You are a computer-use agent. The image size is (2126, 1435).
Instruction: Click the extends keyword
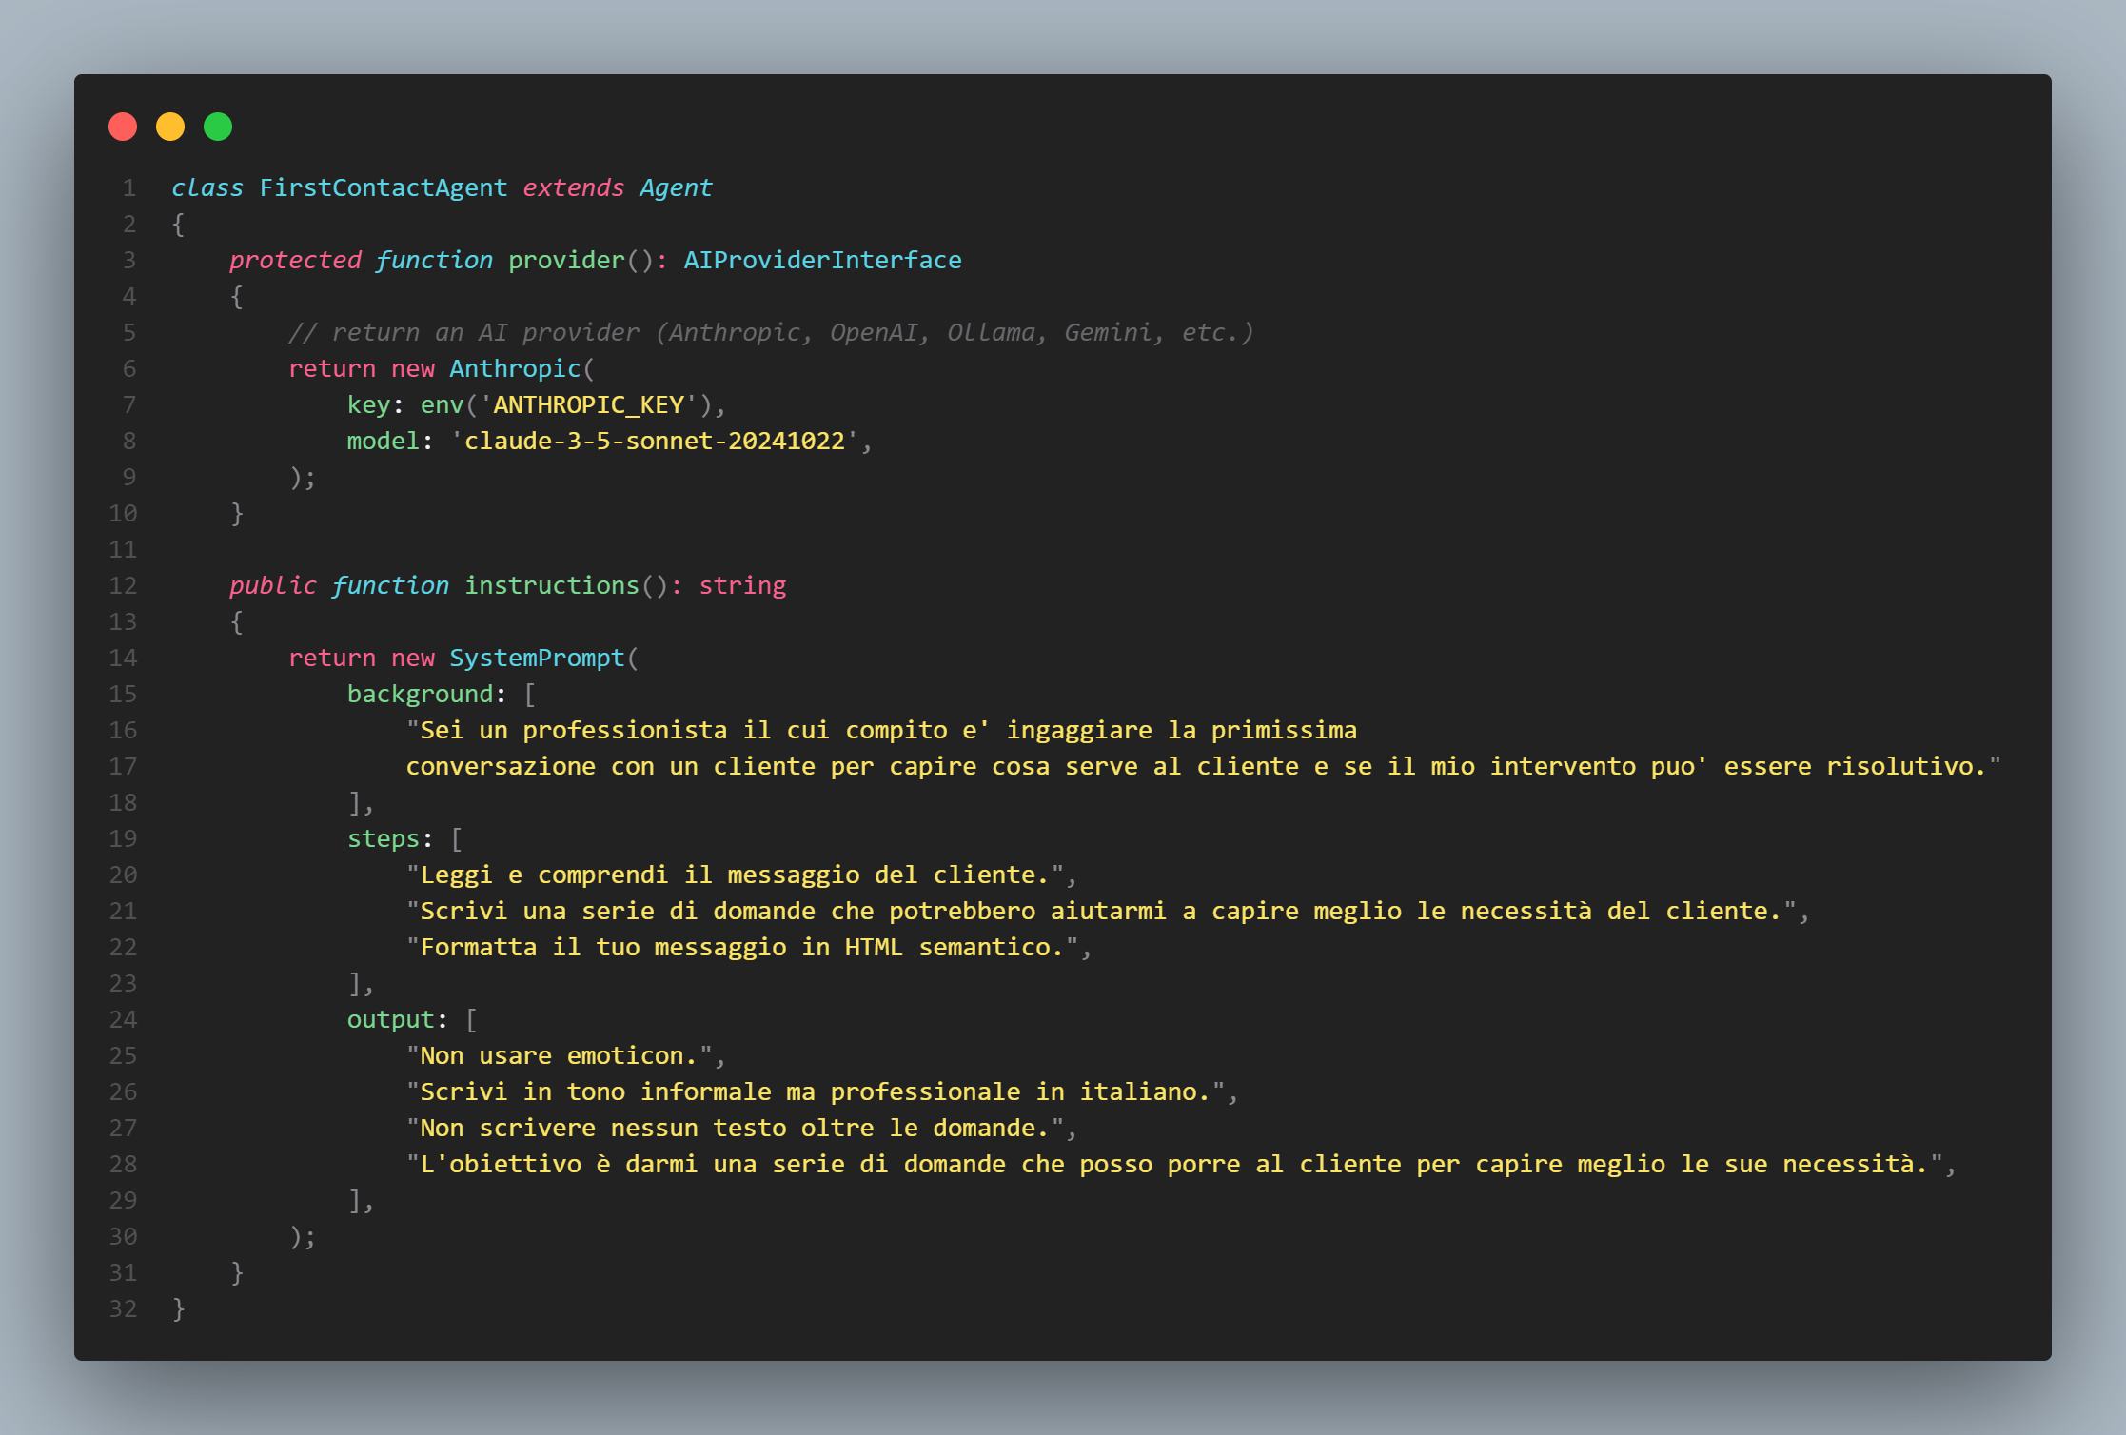(573, 187)
